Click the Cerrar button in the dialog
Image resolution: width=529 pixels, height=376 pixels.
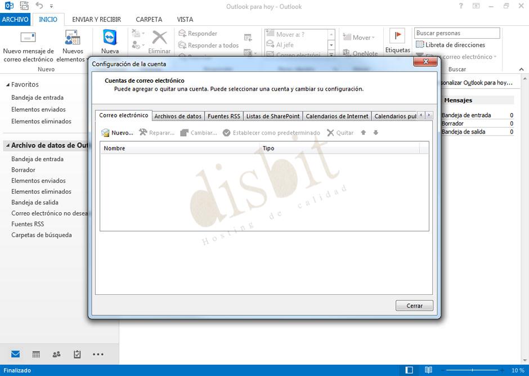414,306
